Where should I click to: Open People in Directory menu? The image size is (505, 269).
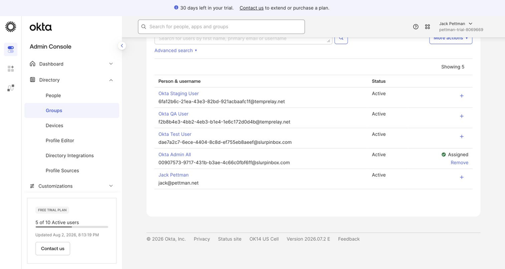53,96
